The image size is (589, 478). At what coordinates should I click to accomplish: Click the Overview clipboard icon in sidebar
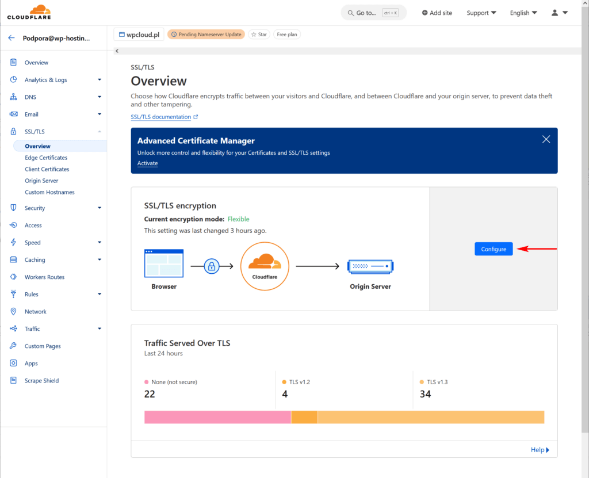13,62
